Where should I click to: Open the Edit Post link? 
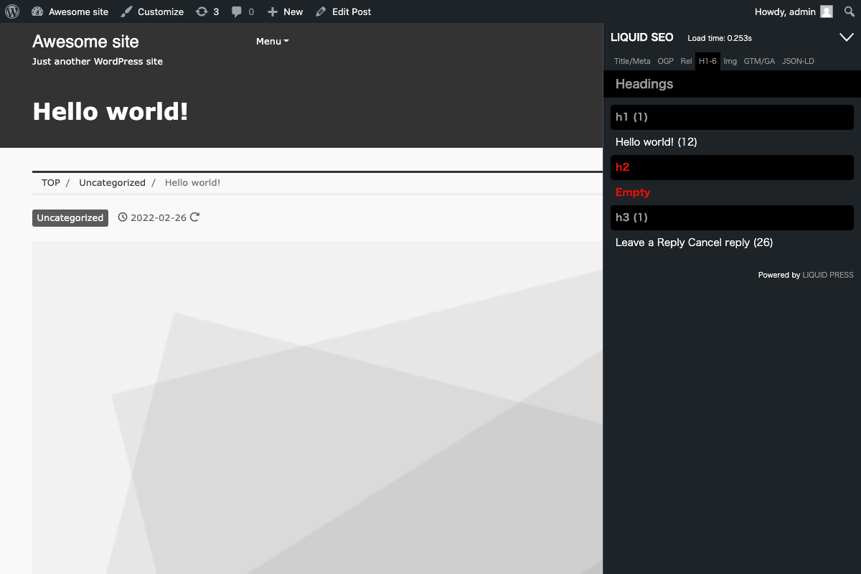click(x=343, y=11)
